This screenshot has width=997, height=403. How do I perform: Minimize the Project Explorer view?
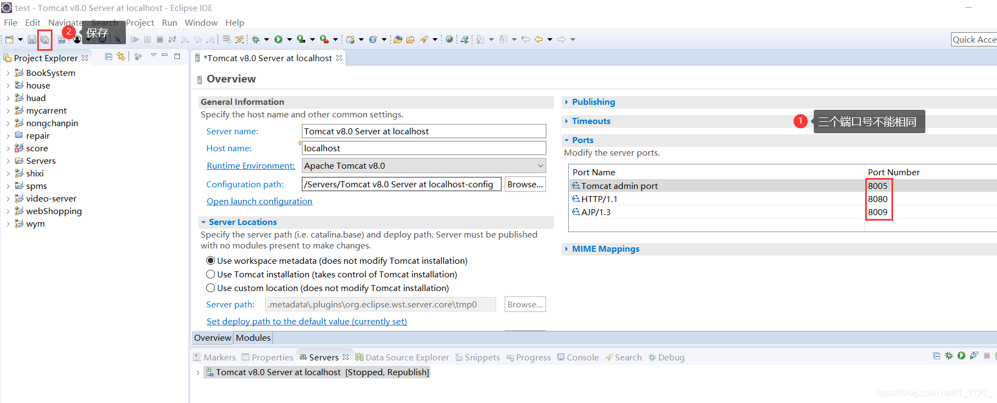[165, 56]
